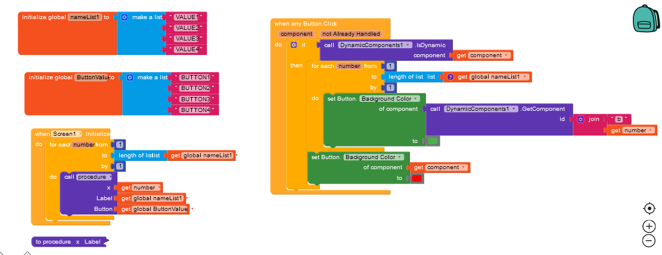The height and width of the screenshot is (255, 662).
Task: Open mutator gear on ButtonValue make a list
Action: pyautogui.click(x=130, y=77)
